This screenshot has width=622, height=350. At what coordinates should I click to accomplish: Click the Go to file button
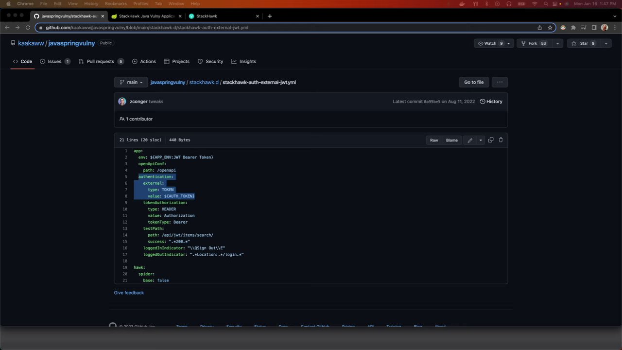tap(474, 82)
